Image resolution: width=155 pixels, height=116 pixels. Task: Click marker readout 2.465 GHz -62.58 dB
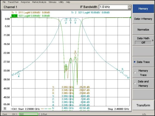[x=71, y=108]
